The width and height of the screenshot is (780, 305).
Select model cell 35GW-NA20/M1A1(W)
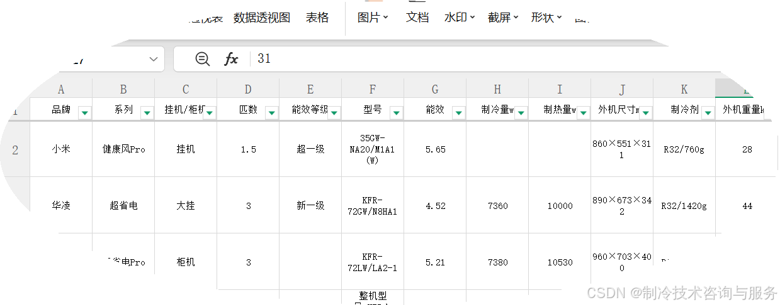point(373,149)
